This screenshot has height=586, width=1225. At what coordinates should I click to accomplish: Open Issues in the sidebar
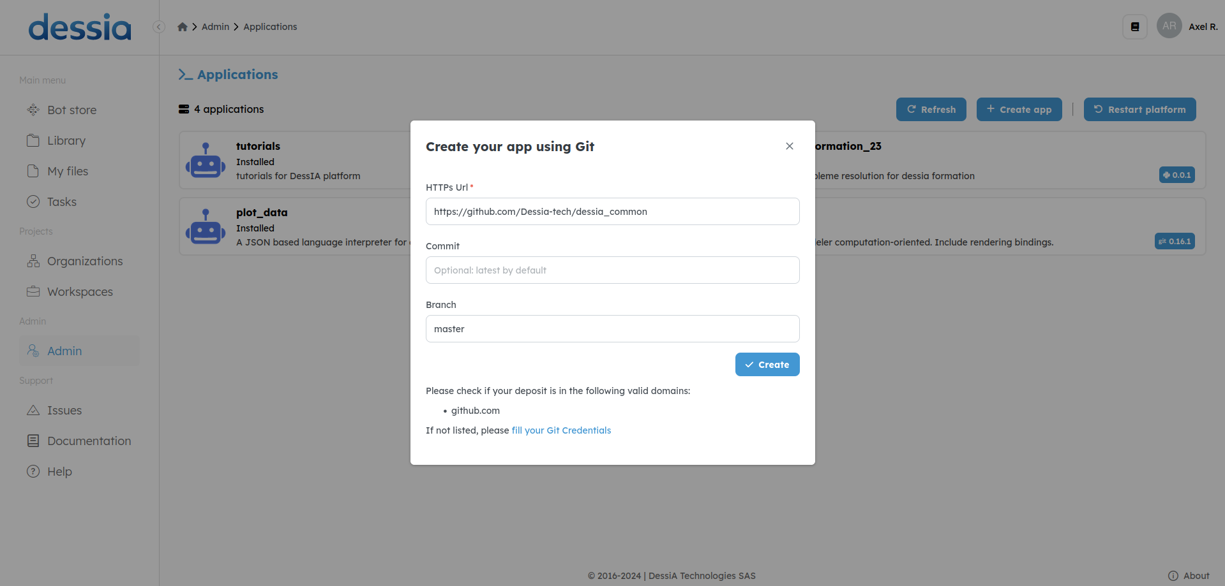pyautogui.click(x=79, y=411)
